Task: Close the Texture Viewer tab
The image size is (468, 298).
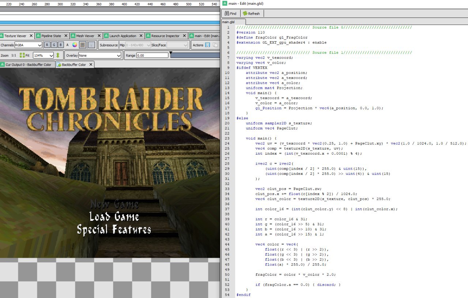Action: tap(31, 36)
